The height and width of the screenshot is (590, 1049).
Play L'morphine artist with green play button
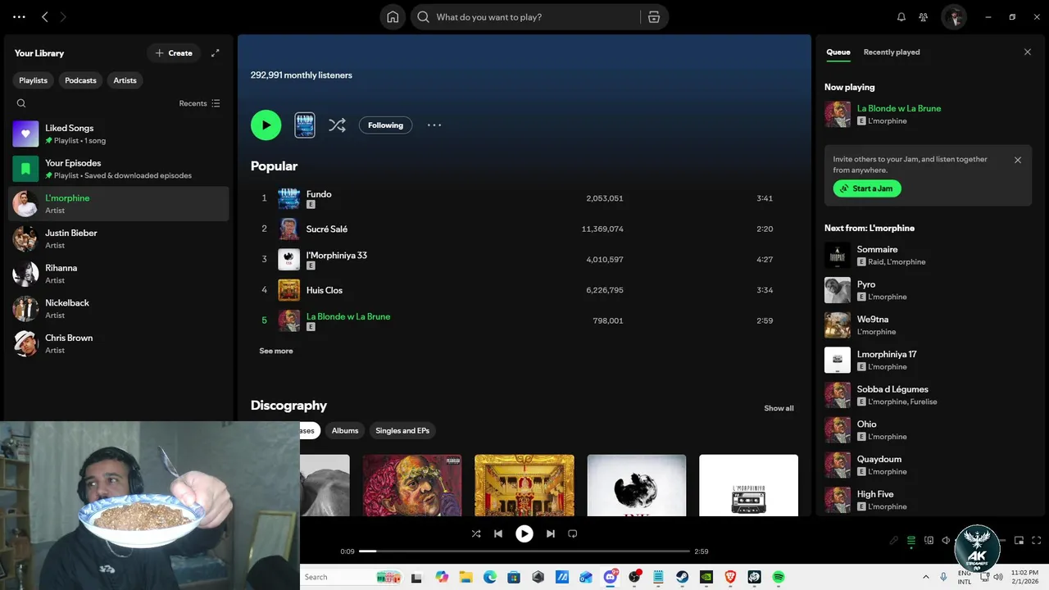266,125
